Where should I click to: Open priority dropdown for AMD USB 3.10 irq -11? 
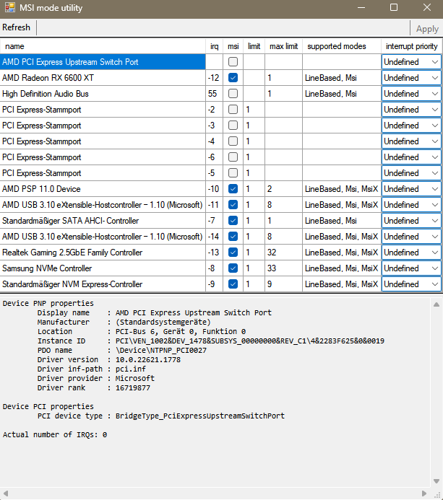tap(412, 205)
